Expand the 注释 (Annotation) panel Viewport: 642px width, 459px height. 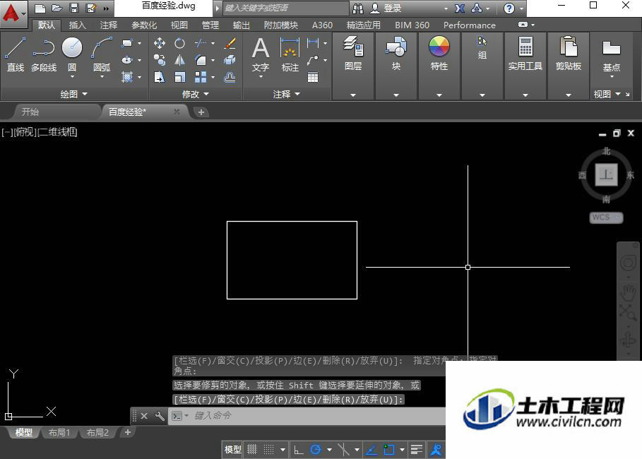[287, 94]
